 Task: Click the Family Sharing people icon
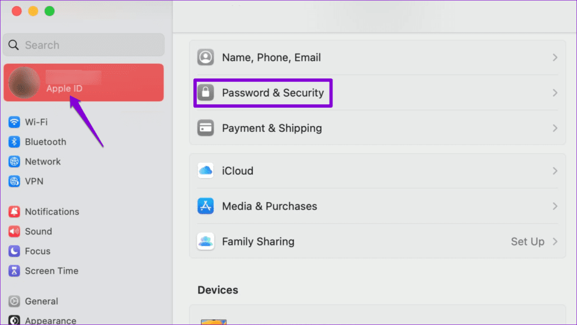206,241
